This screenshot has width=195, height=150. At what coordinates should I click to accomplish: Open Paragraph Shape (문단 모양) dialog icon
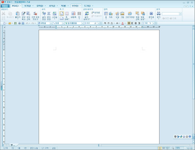pyautogui.click(x=49, y=14)
